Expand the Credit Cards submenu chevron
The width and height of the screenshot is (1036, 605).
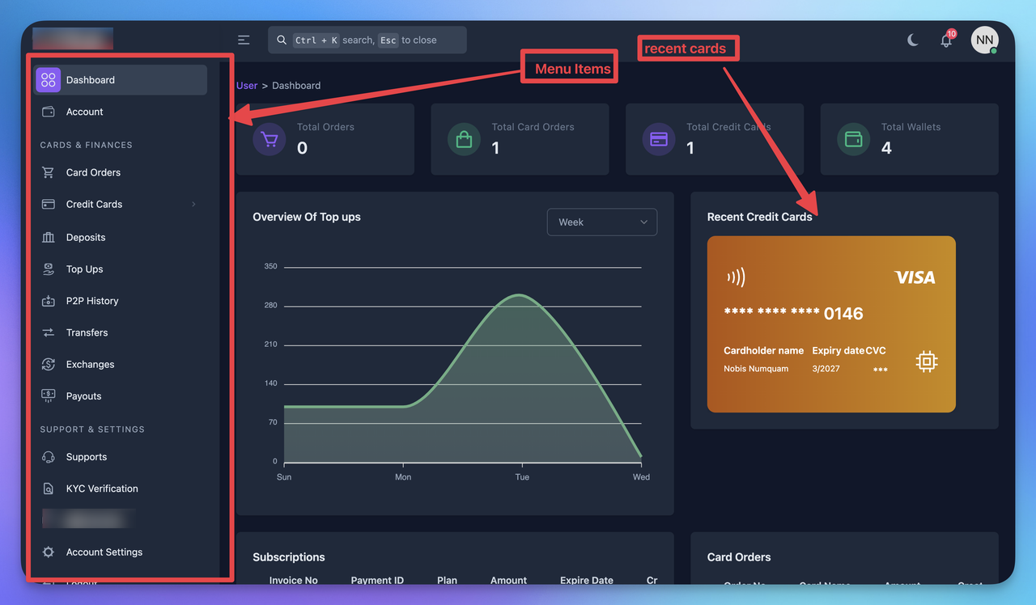coord(193,204)
